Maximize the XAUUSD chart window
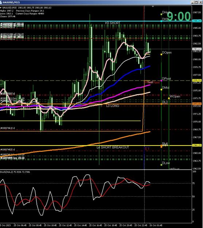This screenshot has height=228, width=203. [x=196, y=2]
